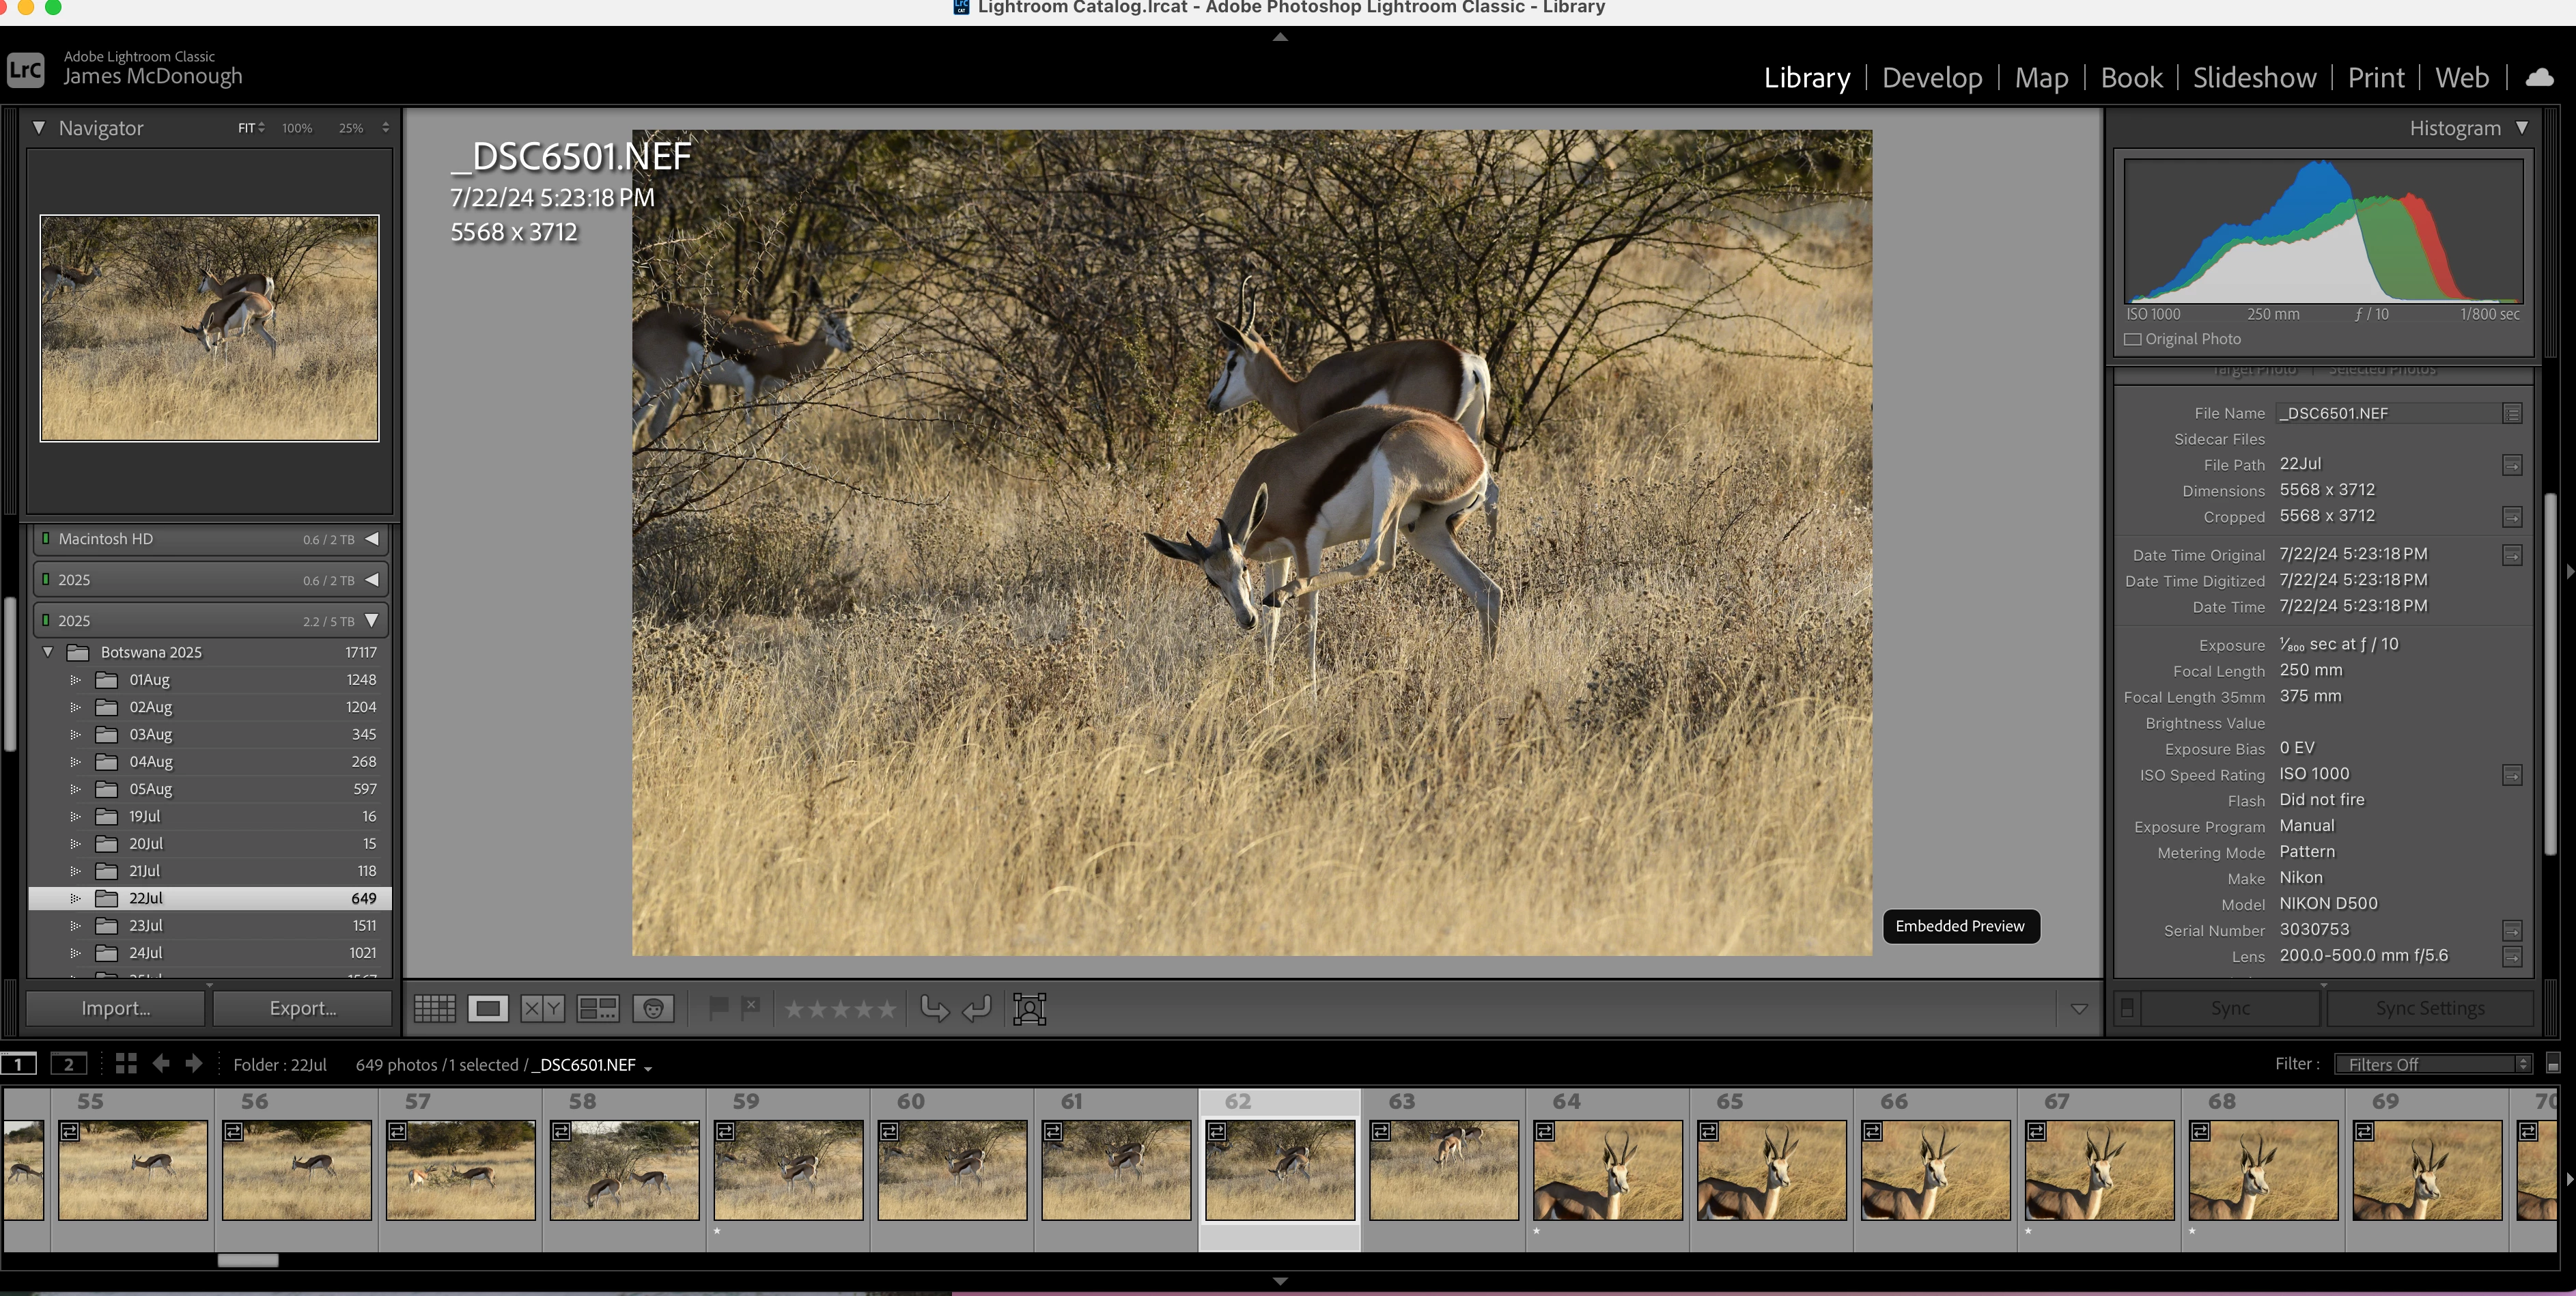Collapse the Navigator panel
This screenshot has width=2576, height=1296.
coord(39,128)
